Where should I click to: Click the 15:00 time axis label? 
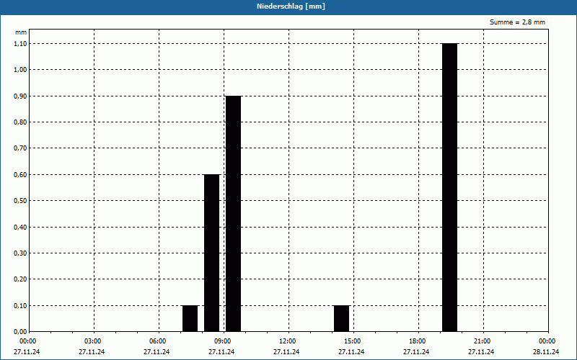click(352, 341)
